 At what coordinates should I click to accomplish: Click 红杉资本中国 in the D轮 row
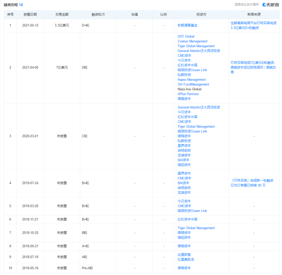click(187, 65)
